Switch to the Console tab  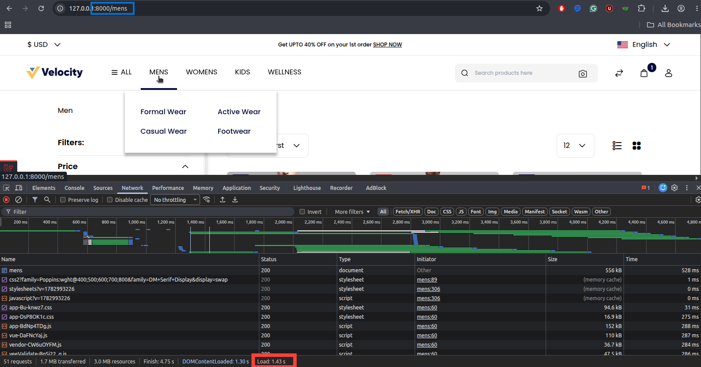coord(74,188)
